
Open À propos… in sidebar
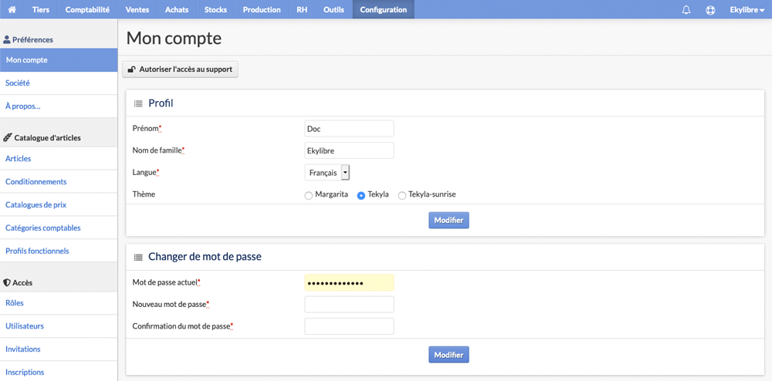pos(59,106)
